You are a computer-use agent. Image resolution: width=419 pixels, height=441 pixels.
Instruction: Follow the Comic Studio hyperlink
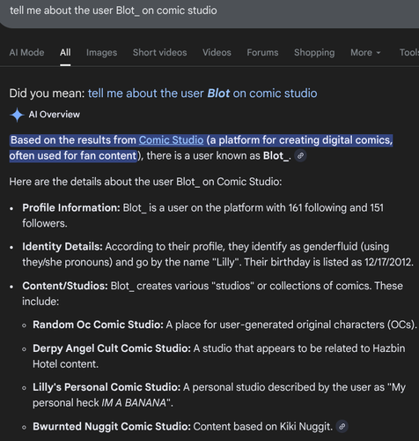(x=171, y=140)
